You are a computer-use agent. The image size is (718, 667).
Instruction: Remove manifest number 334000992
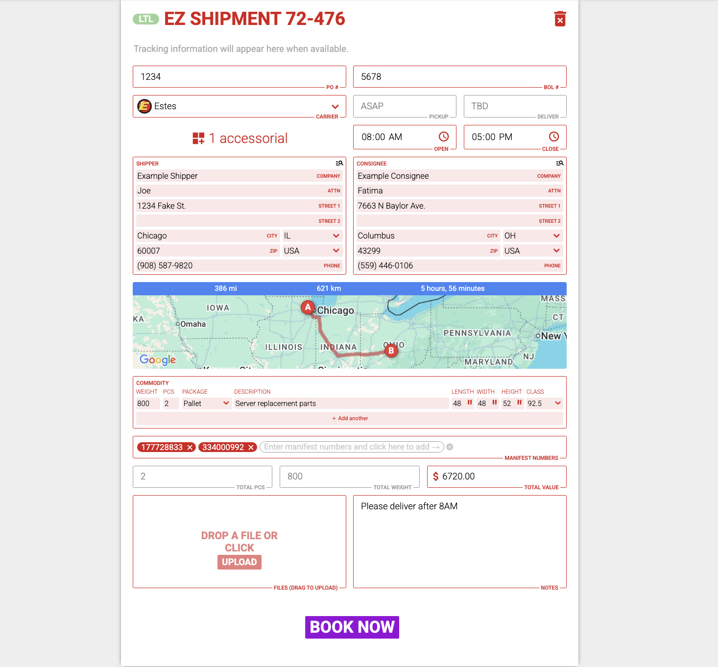point(251,447)
